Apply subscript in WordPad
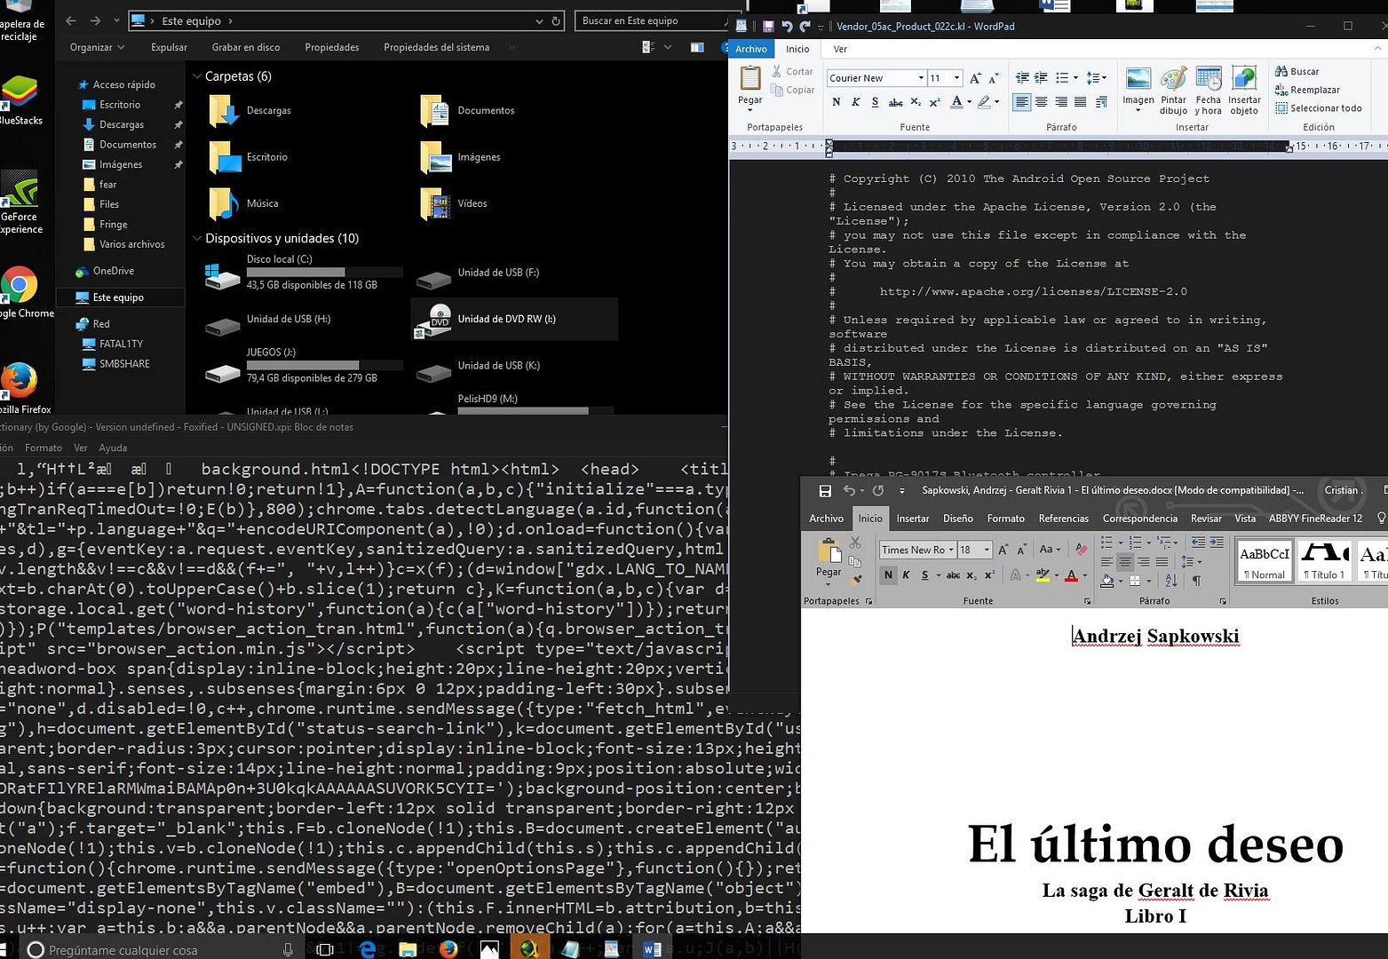 pos(915,102)
